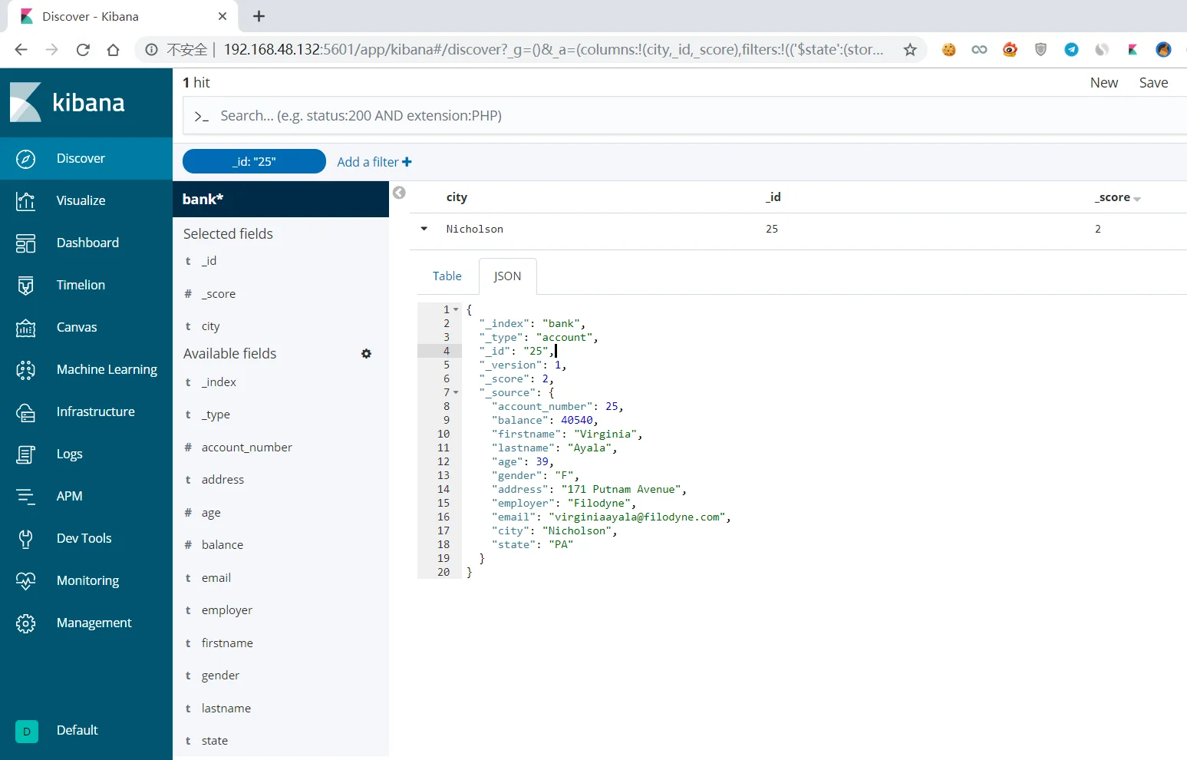
Task: Fold the _source JSON block at line 7
Action: 456,392
